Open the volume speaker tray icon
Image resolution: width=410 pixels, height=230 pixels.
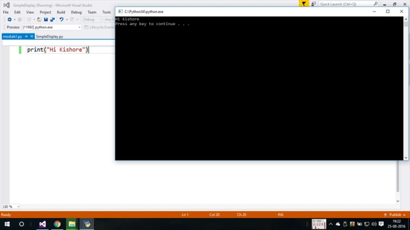point(374,224)
